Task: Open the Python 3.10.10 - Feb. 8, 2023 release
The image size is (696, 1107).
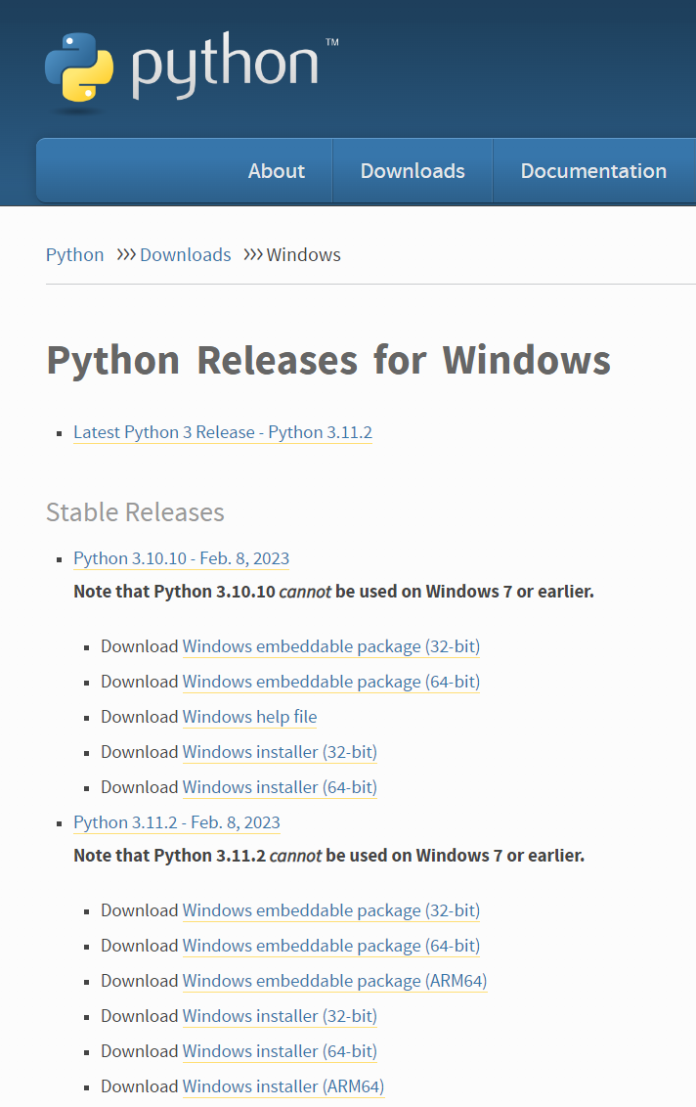Action: (x=182, y=558)
